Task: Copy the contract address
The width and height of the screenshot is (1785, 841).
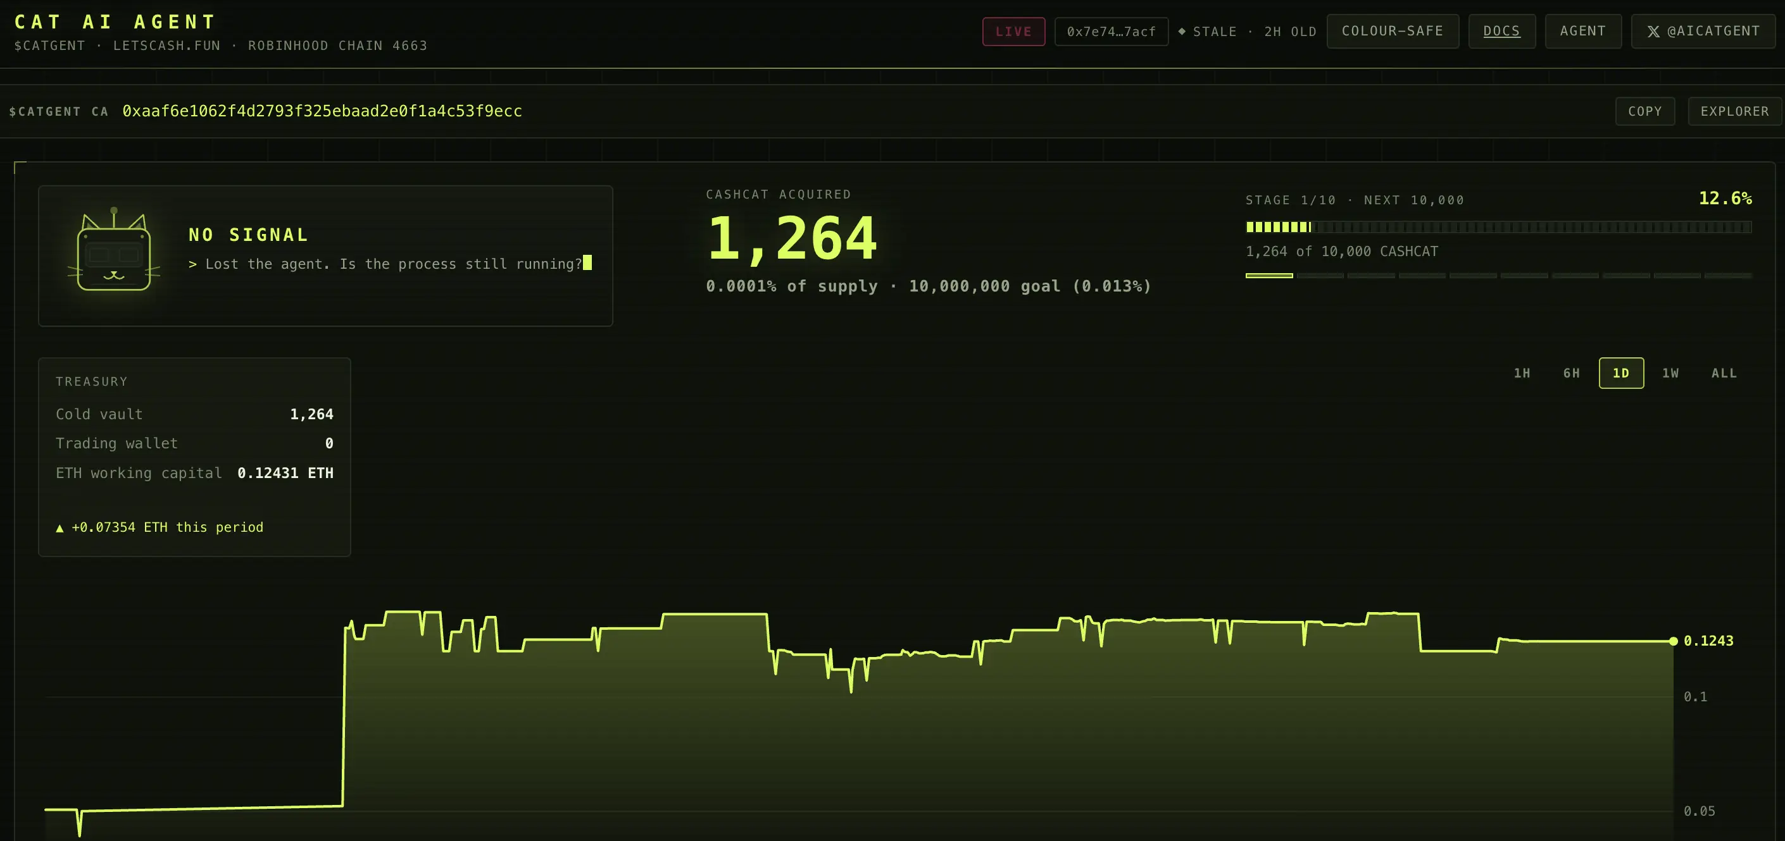Action: tap(1645, 111)
